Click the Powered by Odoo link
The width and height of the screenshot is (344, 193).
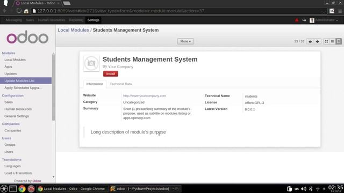[x=27, y=181]
